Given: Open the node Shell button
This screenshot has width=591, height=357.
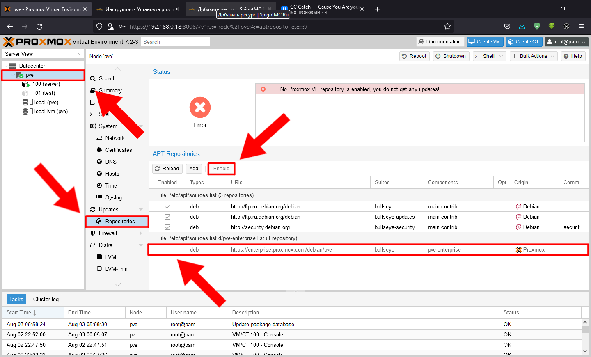Looking at the screenshot, I should tap(485, 56).
